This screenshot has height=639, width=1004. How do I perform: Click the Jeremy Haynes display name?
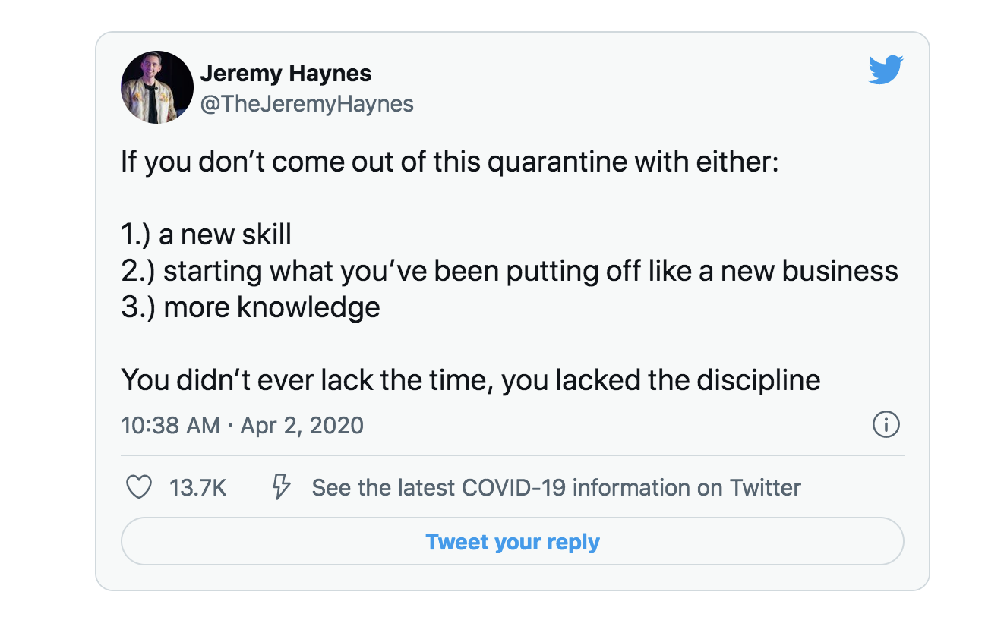coord(286,74)
